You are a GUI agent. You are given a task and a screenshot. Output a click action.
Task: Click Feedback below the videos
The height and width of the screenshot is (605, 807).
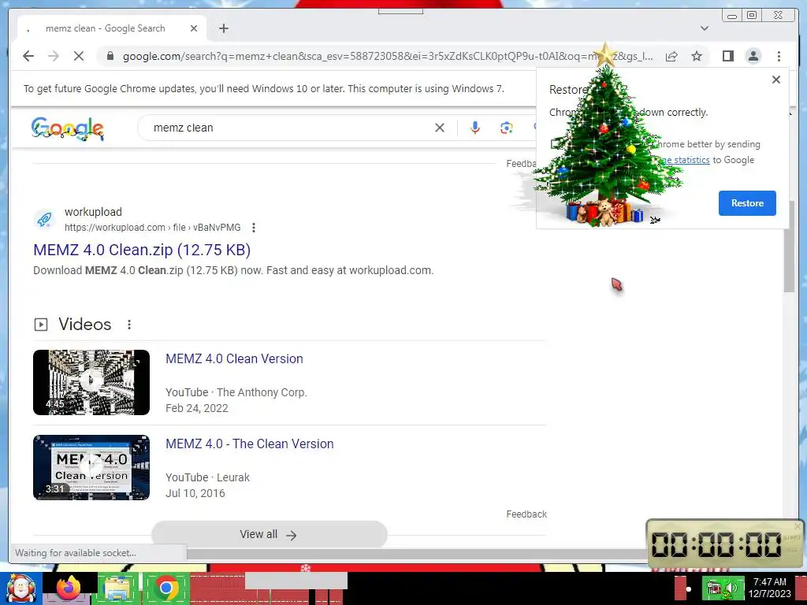click(x=526, y=514)
